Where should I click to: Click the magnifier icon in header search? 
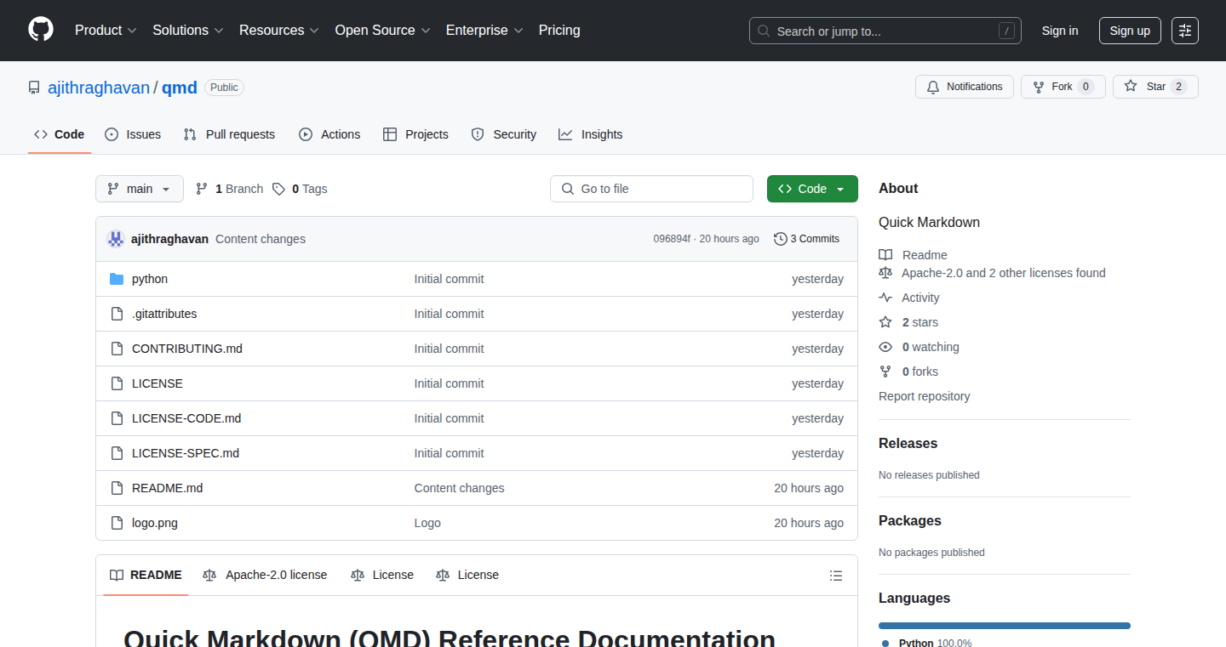click(x=764, y=31)
